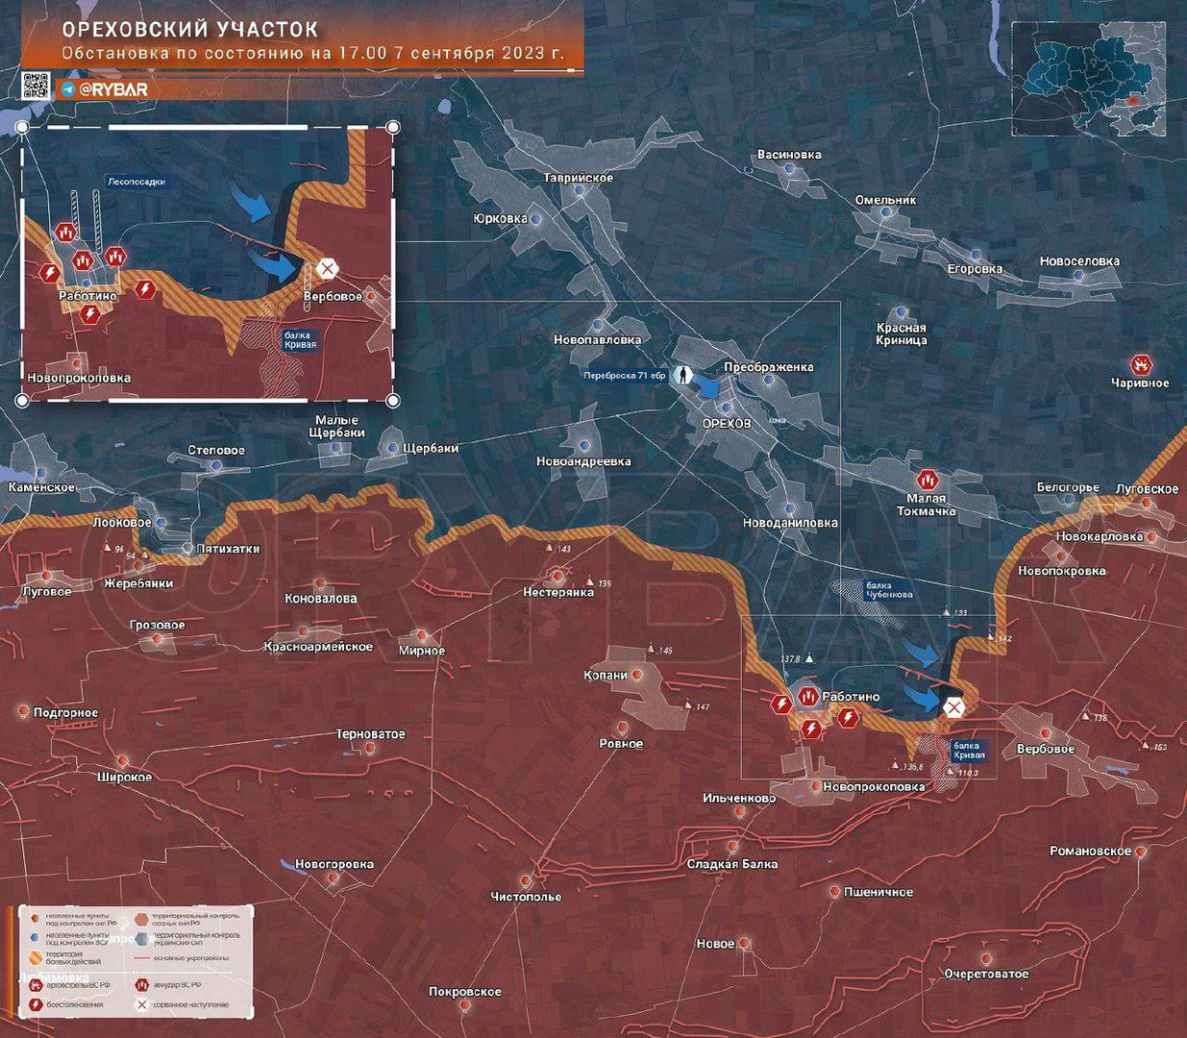Select the artillery strike icon above Чаривное

coord(1141,364)
